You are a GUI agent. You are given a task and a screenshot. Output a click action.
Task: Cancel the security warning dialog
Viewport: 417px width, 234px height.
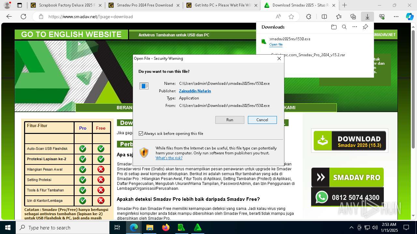[x=262, y=120]
